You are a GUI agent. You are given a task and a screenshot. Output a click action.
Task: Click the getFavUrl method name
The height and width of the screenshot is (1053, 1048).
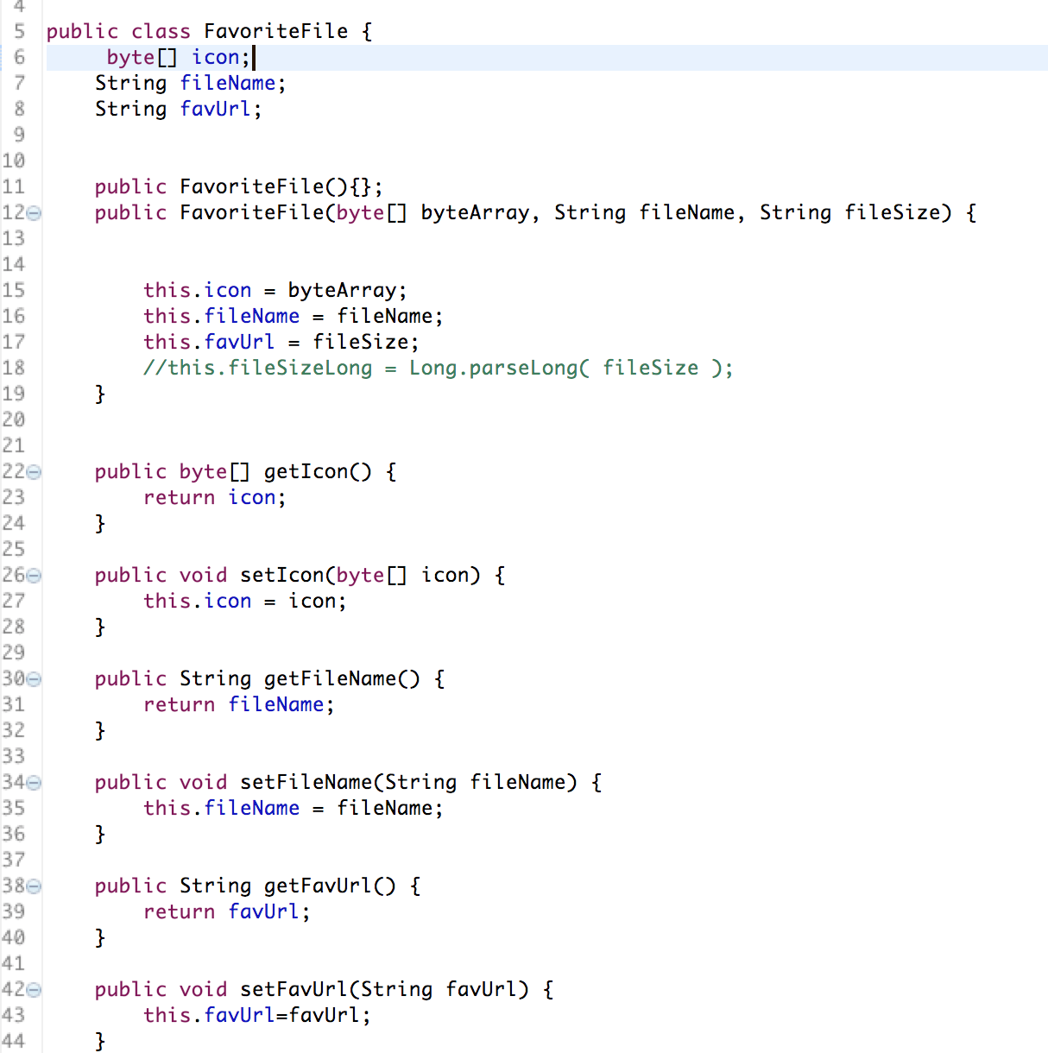pos(319,886)
